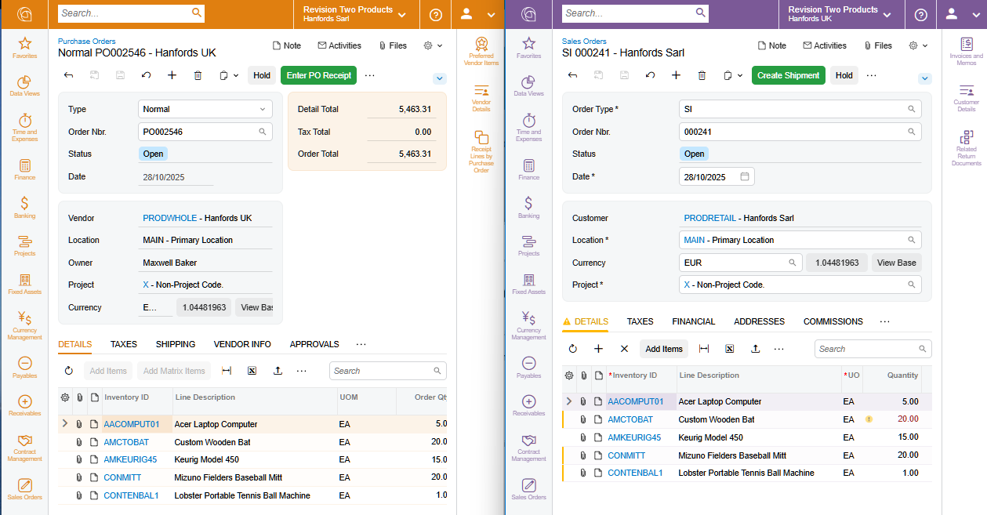Image resolution: width=987 pixels, height=515 pixels.
Task: Delete the purchase order using the trash icon
Action: 198,75
